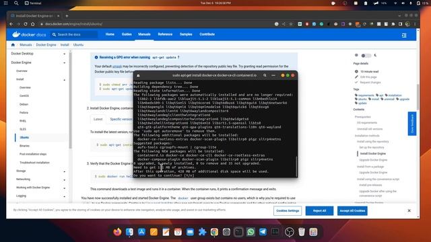Reload the page with the browser refresh icon
The image size is (431, 242).
(26, 24)
